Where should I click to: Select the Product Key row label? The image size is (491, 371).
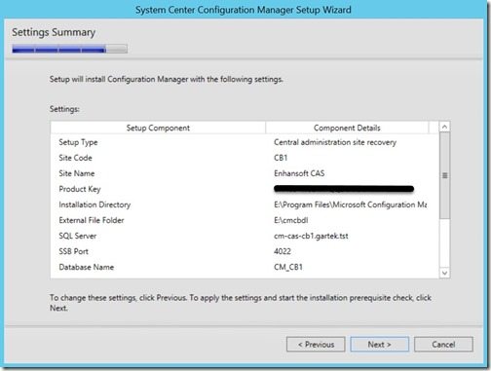(80, 189)
